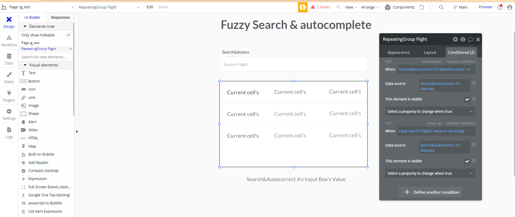The width and height of the screenshot is (515, 217).
Task: Open the help question-mark icon
Action: [500, 7]
